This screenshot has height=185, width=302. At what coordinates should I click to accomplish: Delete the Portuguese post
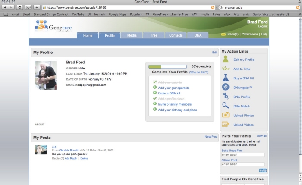coord(84,158)
